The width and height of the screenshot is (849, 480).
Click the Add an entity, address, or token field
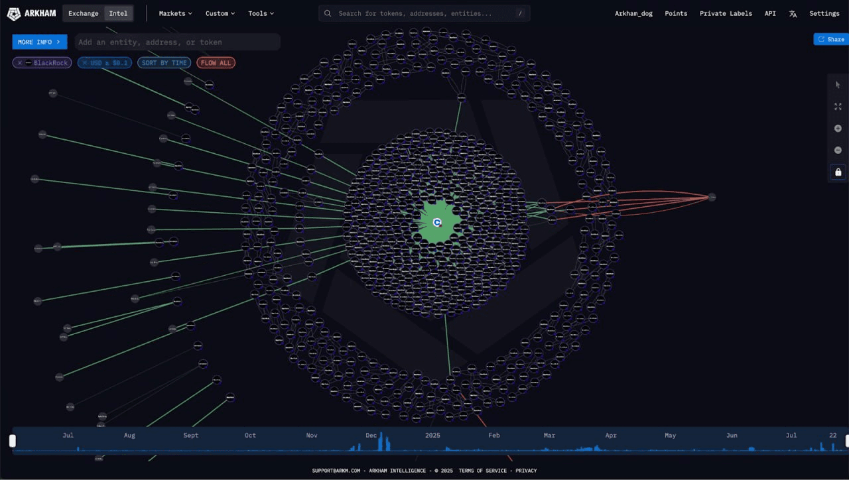point(177,42)
